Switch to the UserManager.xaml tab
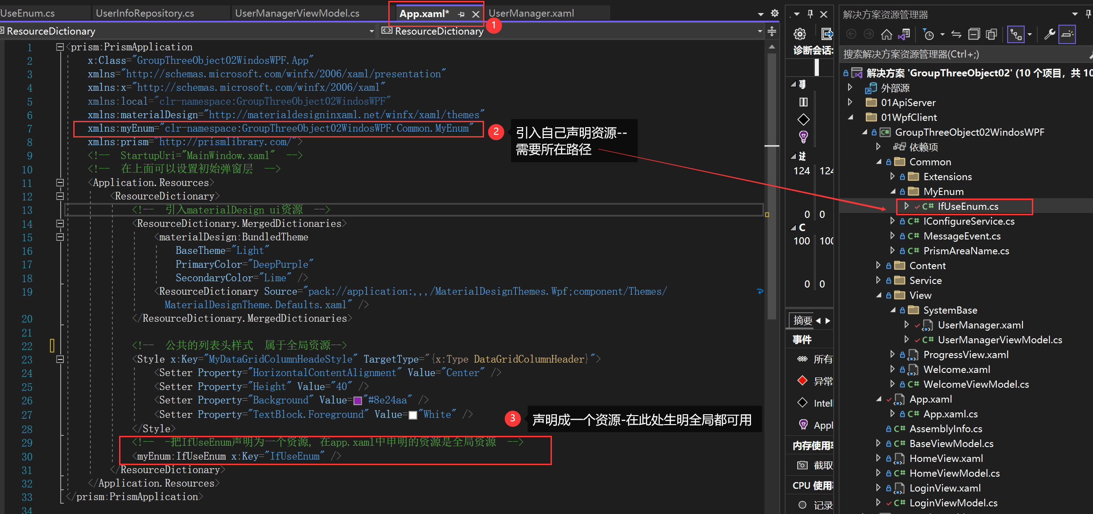 531,13
